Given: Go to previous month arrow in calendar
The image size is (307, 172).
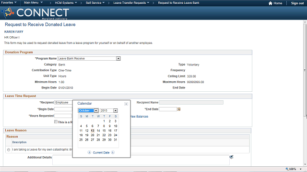Looking at the screenshot, I should pyautogui.click(x=89, y=152).
